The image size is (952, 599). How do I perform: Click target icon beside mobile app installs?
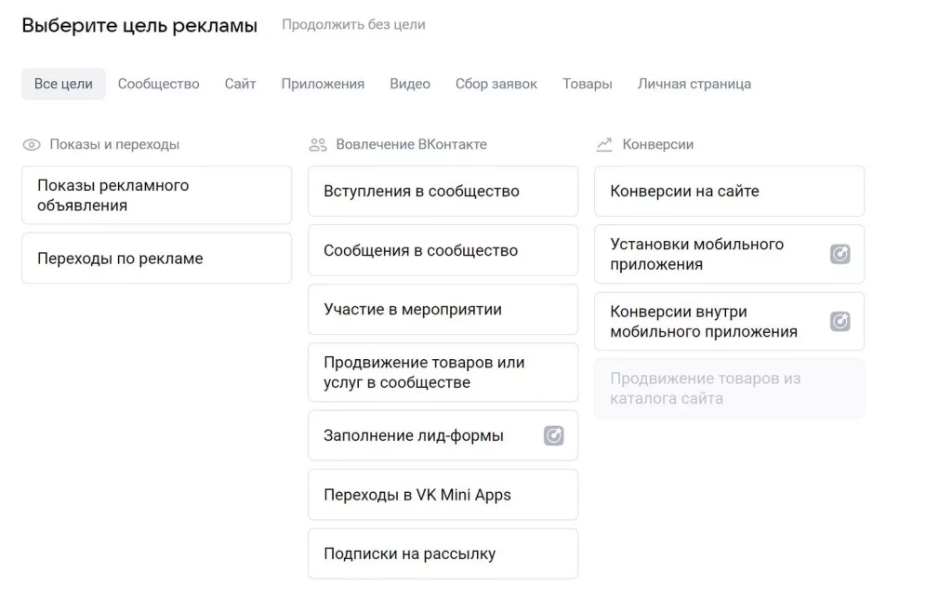840,254
